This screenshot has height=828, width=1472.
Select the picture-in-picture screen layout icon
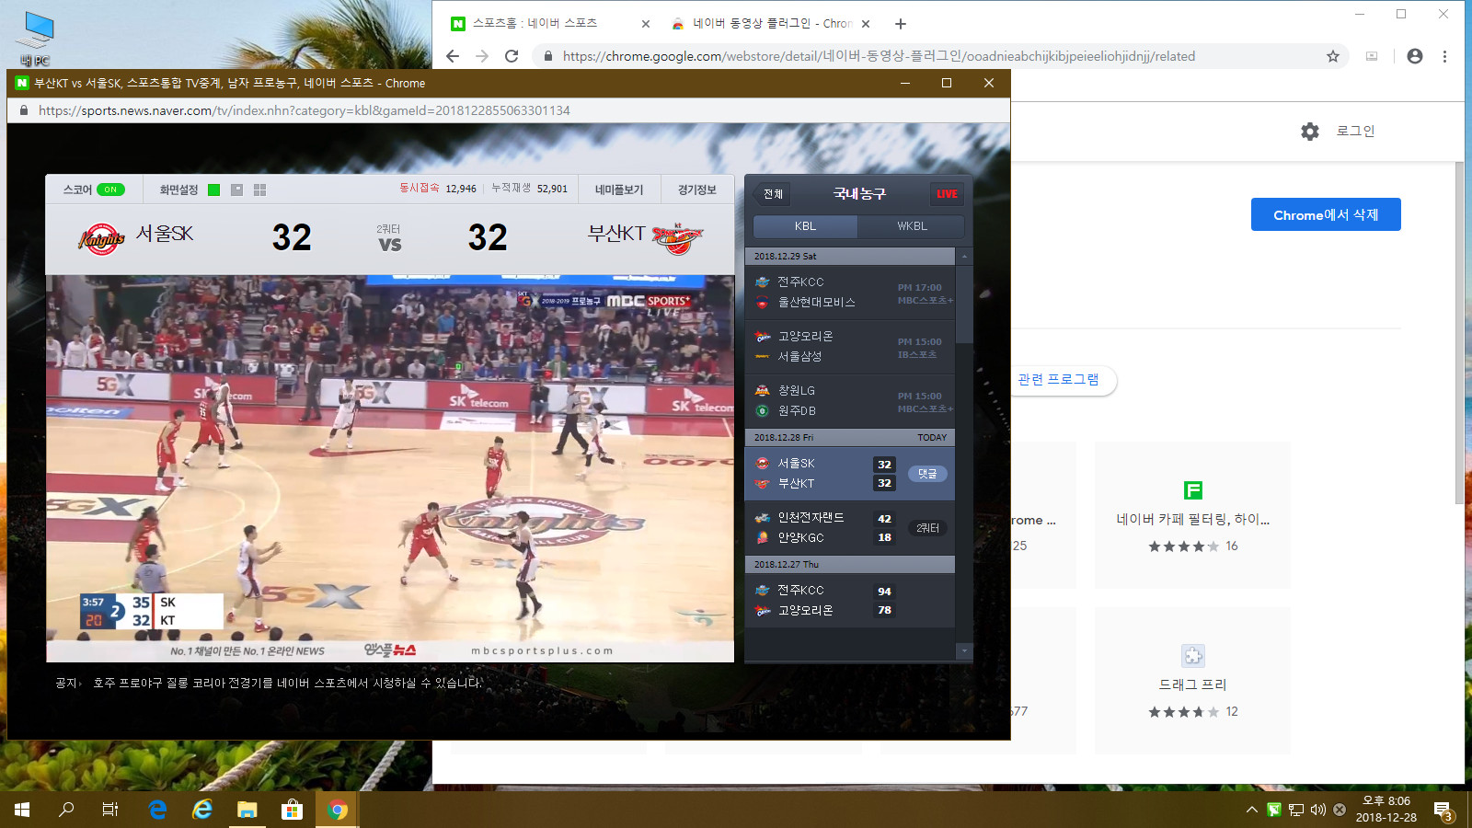click(x=236, y=190)
